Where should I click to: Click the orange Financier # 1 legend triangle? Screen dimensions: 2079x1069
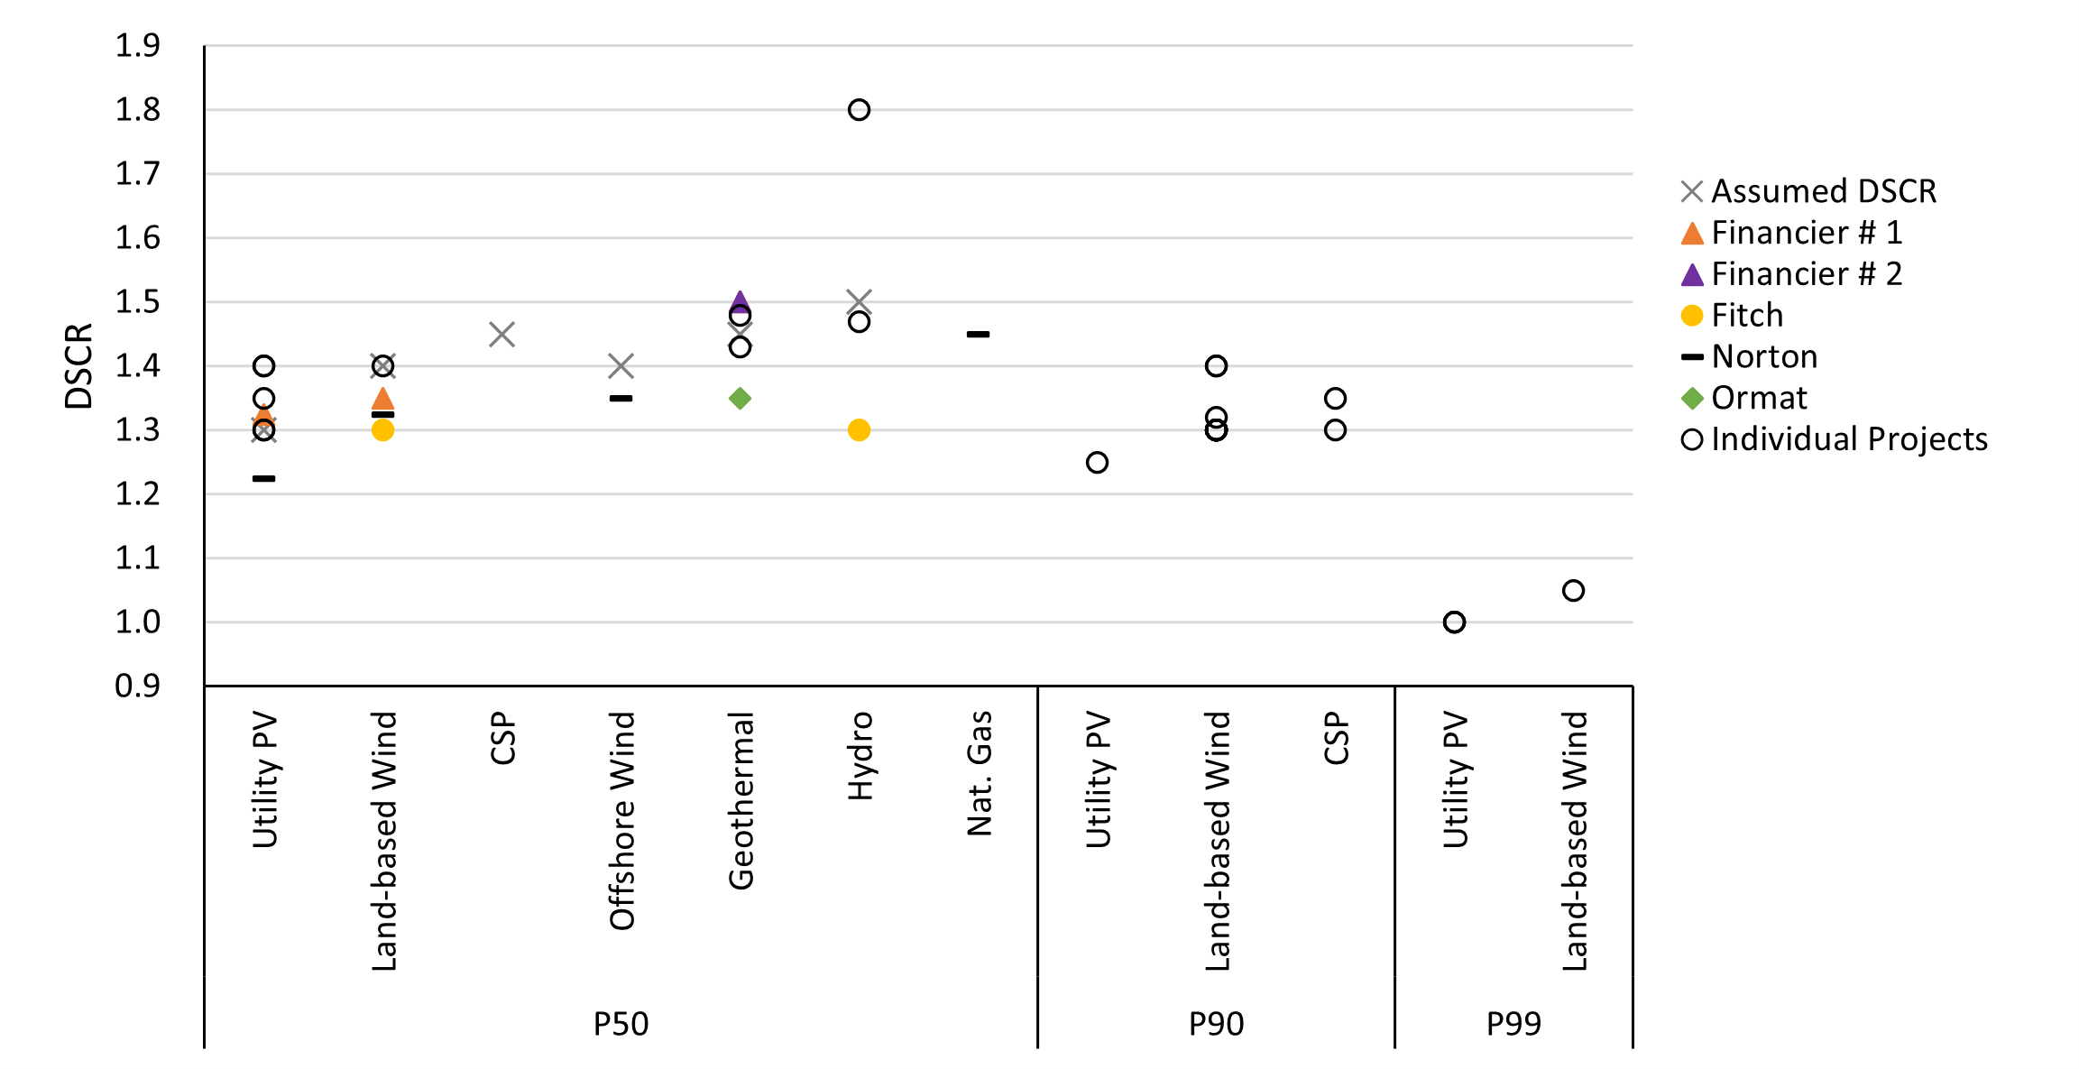pyautogui.click(x=1691, y=234)
